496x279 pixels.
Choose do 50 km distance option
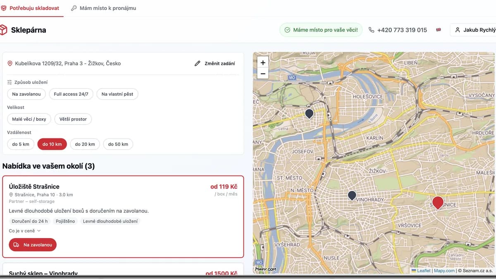(118, 144)
